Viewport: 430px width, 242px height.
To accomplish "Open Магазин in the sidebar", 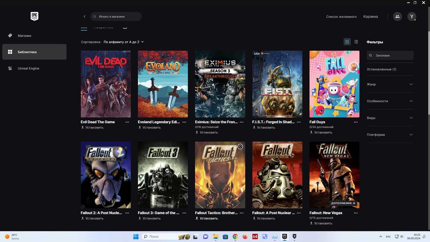I will pyautogui.click(x=34, y=36).
